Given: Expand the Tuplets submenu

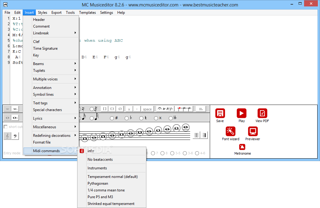Looking at the screenshot, I should click(x=51, y=70).
